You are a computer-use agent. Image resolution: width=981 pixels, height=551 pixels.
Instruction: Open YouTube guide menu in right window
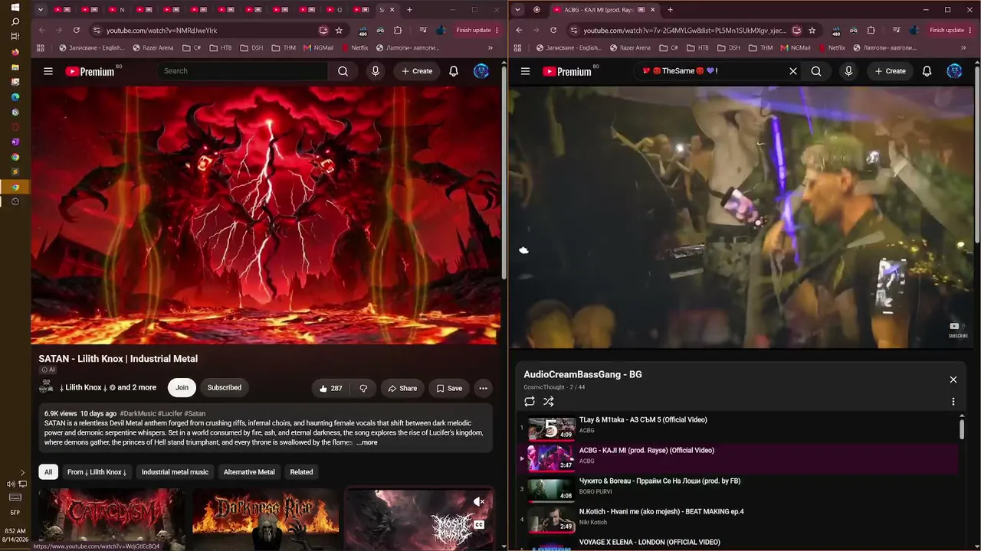pyautogui.click(x=525, y=71)
